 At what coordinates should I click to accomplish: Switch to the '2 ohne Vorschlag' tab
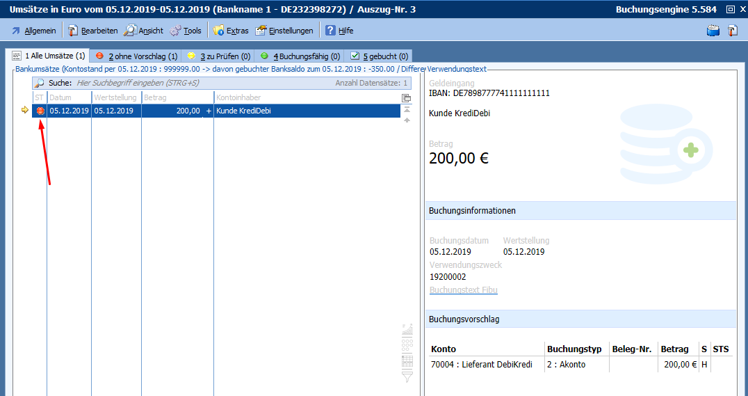(x=136, y=56)
